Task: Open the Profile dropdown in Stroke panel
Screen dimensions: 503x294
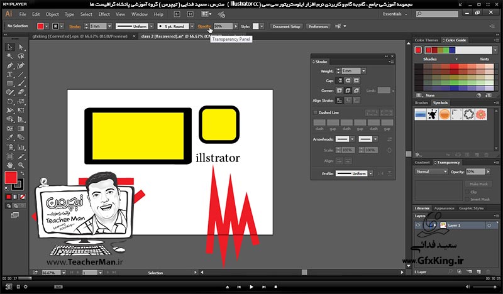Action: coord(370,173)
